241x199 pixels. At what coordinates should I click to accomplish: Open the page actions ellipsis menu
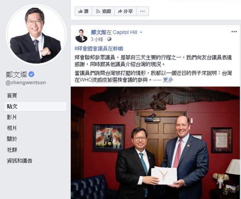pyautogui.click(x=142, y=11)
